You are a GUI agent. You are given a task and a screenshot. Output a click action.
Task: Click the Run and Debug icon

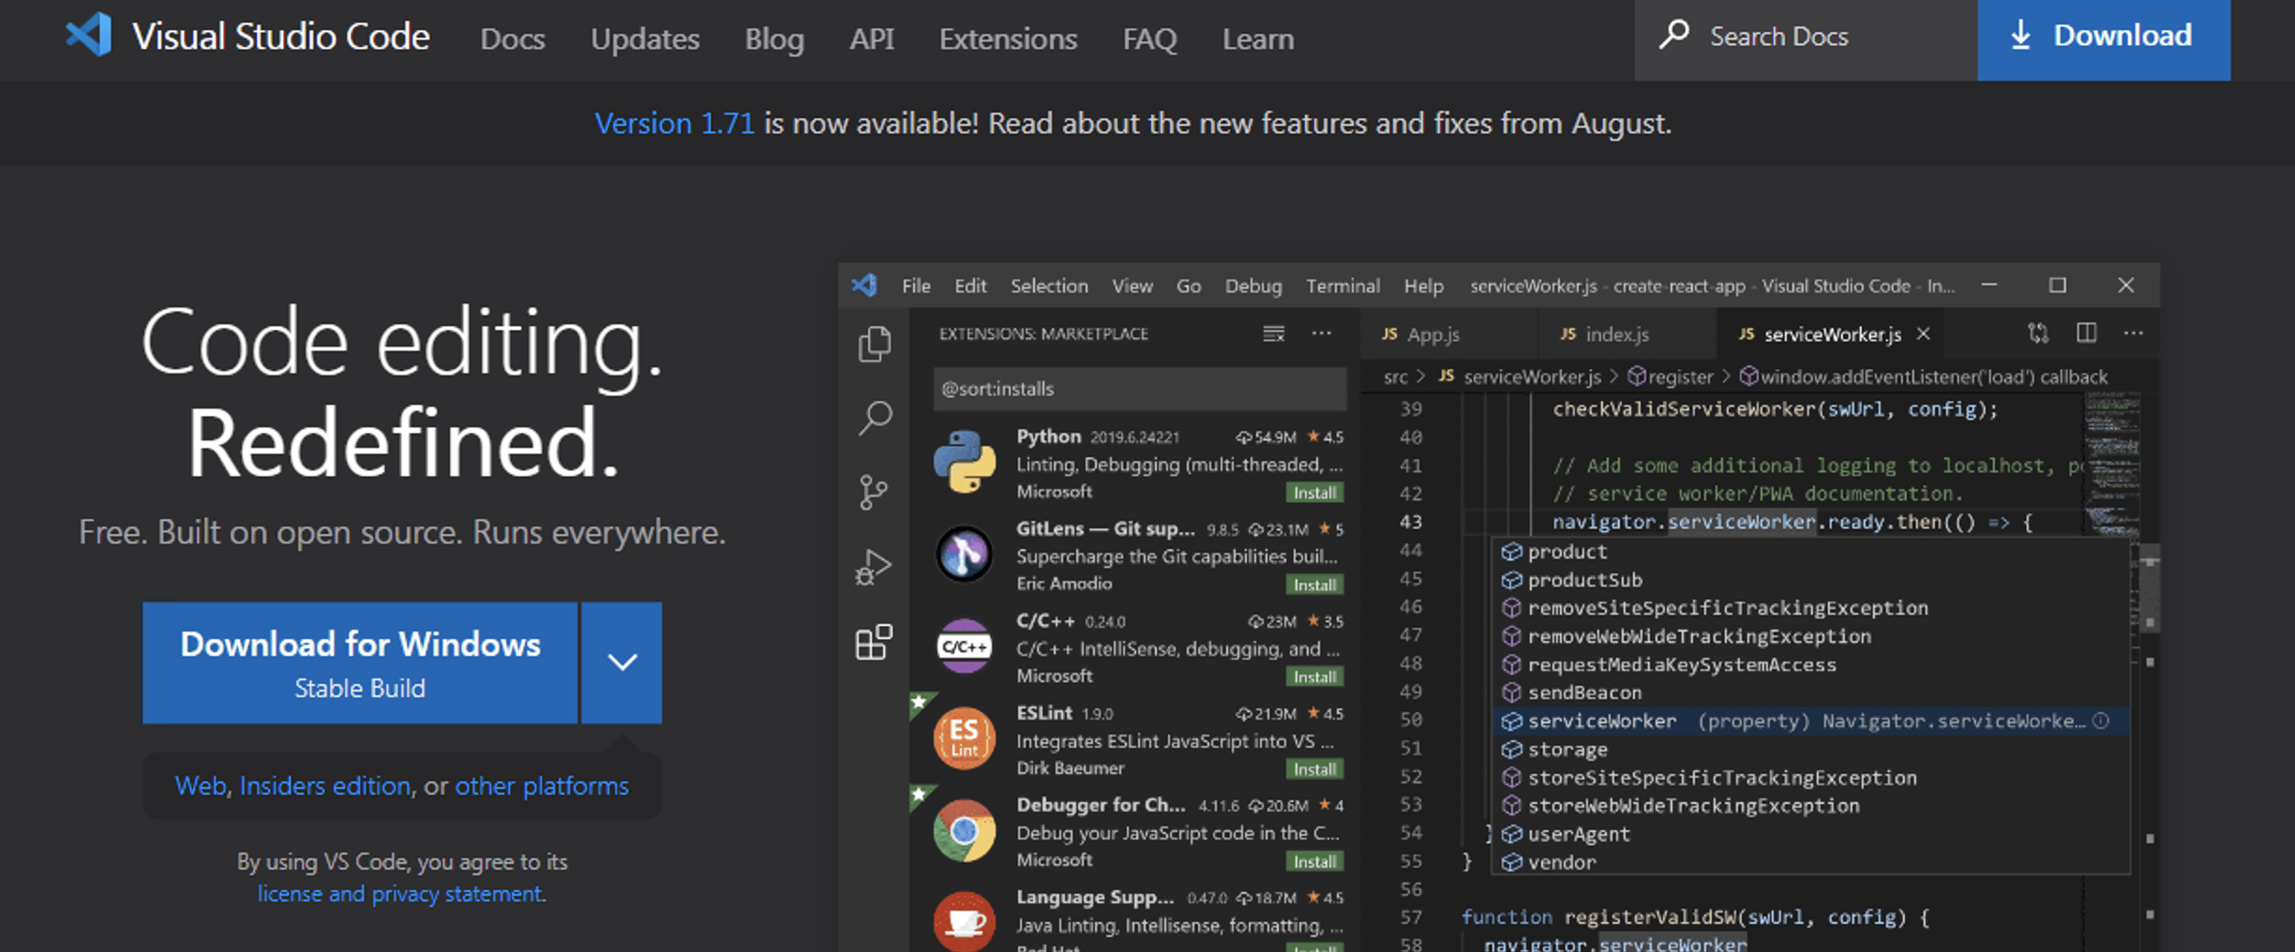pyautogui.click(x=874, y=567)
